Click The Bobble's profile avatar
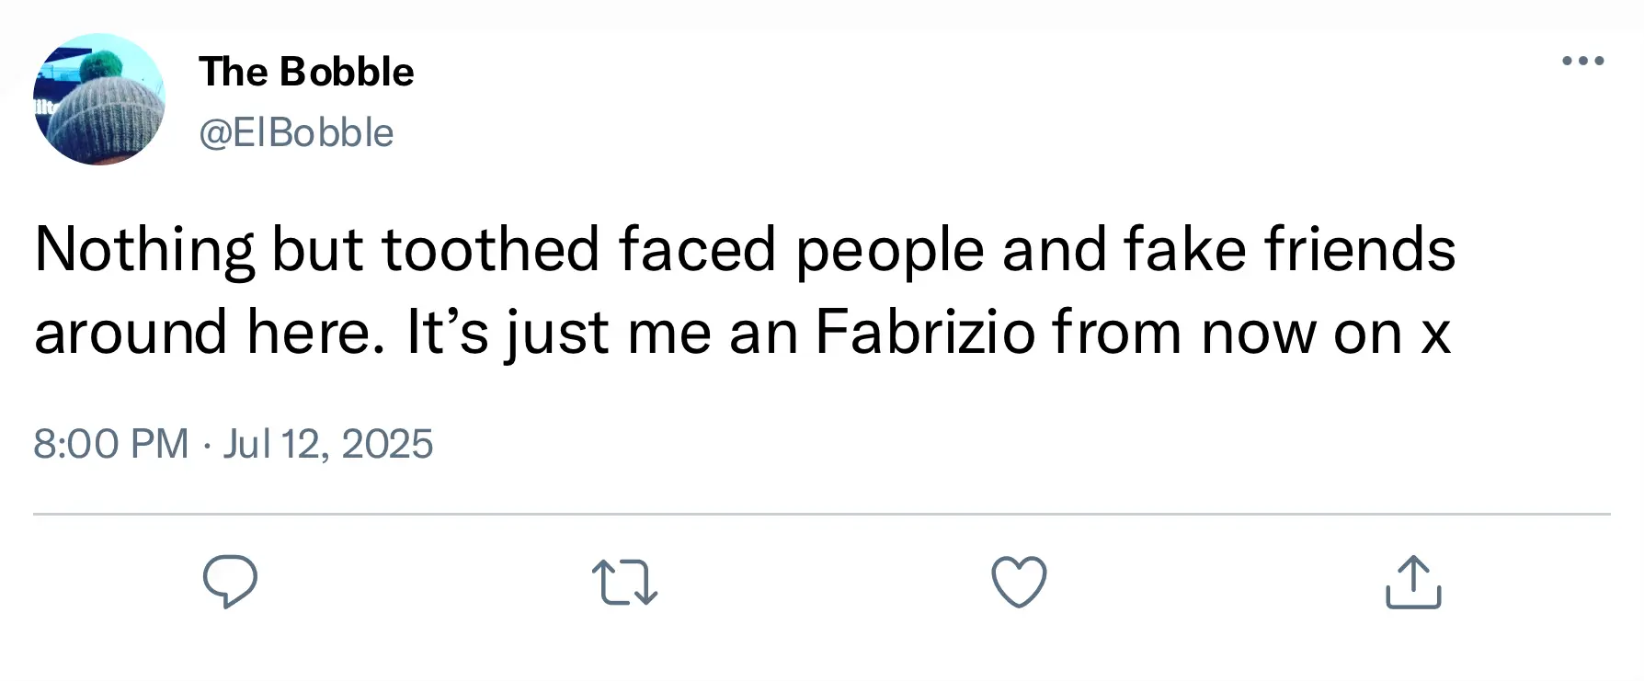The height and width of the screenshot is (681, 1644). [99, 99]
